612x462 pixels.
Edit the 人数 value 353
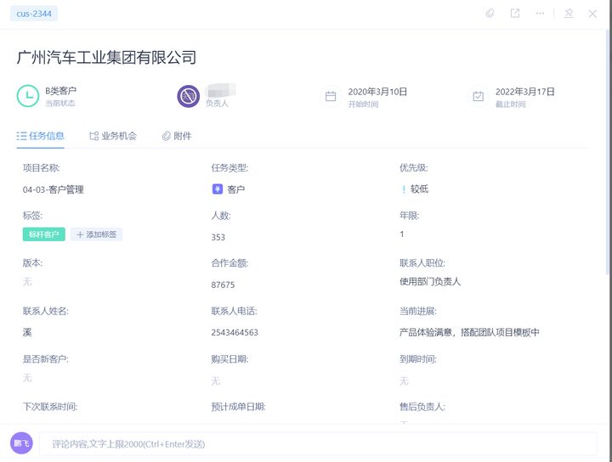(x=218, y=238)
